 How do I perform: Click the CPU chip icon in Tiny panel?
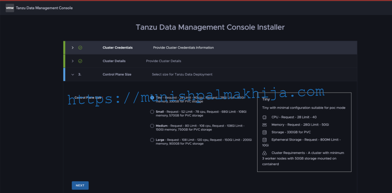click(265, 117)
